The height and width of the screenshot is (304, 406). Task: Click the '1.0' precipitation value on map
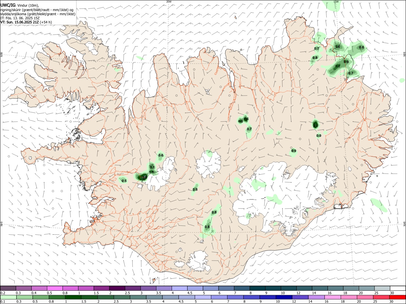point(337,47)
